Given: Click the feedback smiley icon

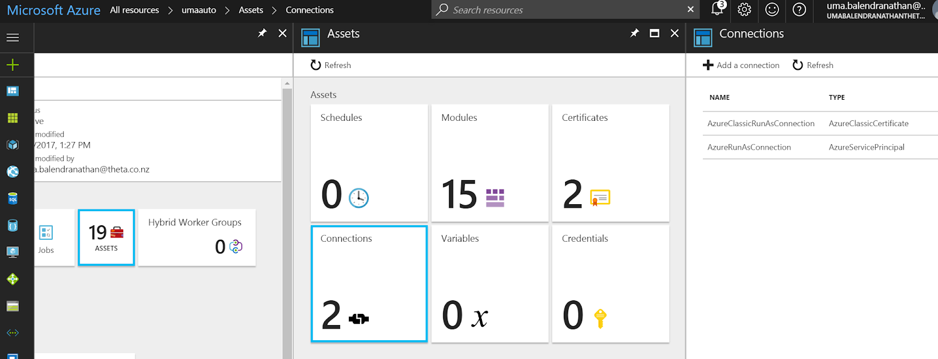Looking at the screenshot, I should (772, 9).
